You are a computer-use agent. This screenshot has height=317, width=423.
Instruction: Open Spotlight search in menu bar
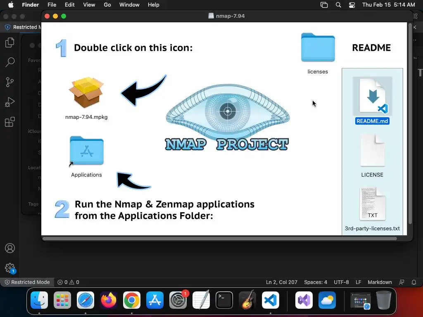click(x=338, y=5)
